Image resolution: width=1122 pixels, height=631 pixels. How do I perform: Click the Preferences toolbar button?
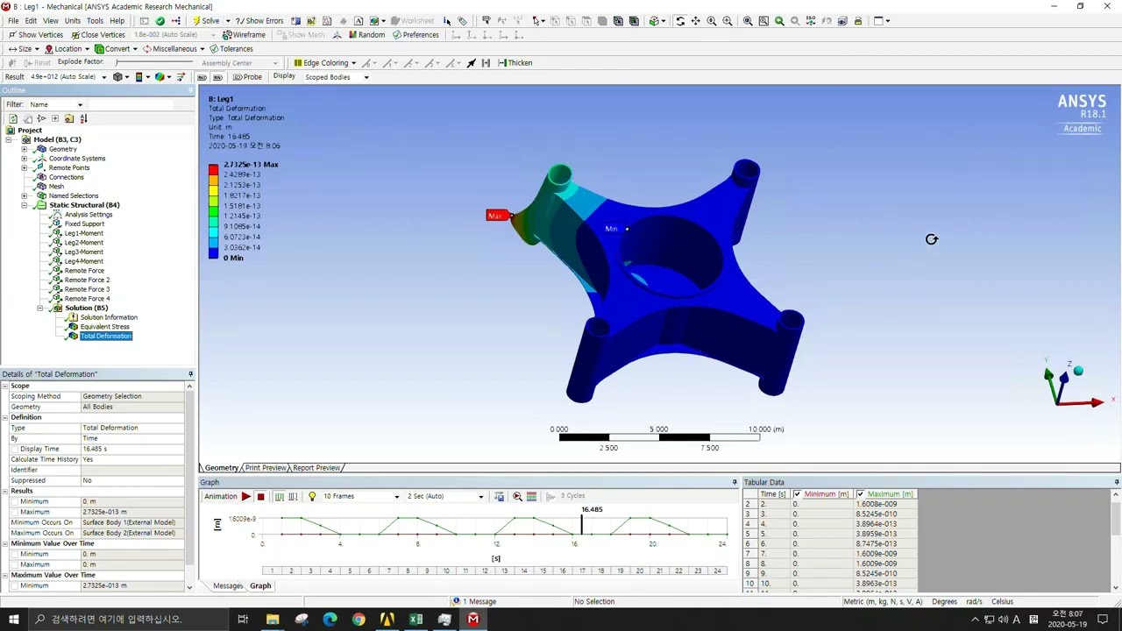(415, 35)
